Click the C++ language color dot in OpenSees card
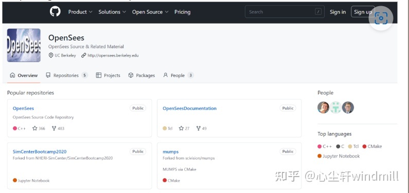 15,128
